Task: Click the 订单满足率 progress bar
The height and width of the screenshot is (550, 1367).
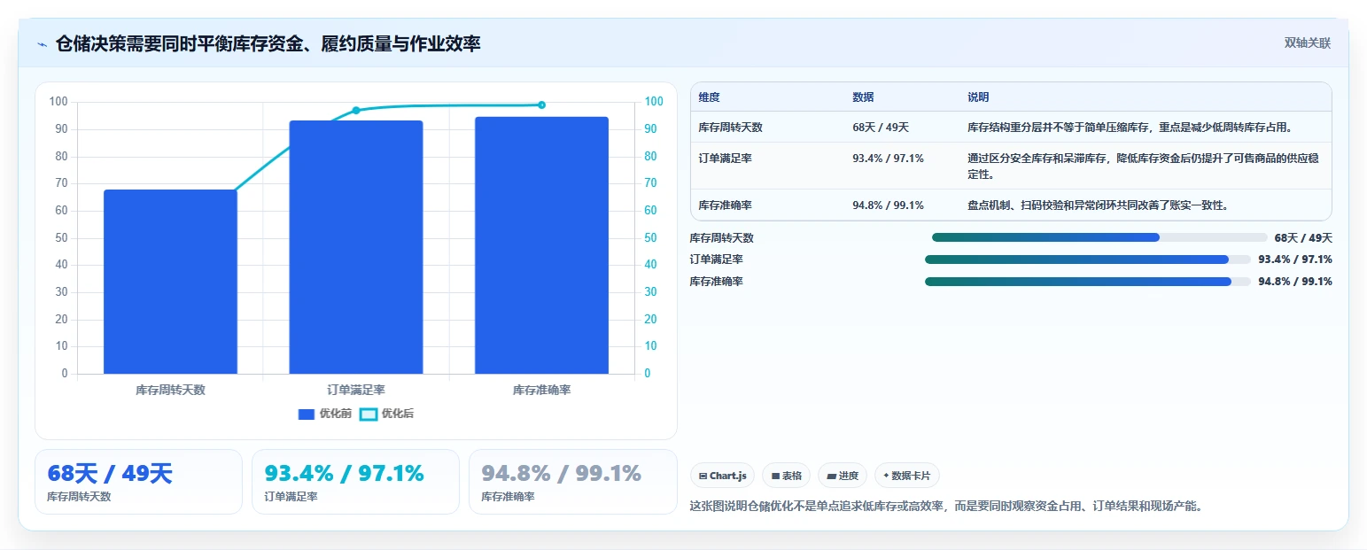Action: pos(1088,260)
